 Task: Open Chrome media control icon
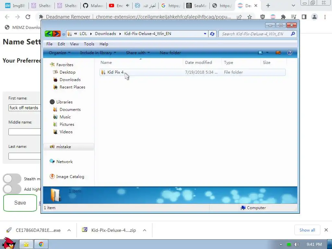[x=293, y=17]
